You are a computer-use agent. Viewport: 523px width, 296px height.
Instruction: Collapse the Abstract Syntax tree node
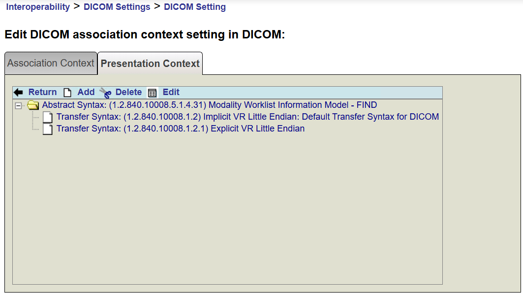[19, 105]
